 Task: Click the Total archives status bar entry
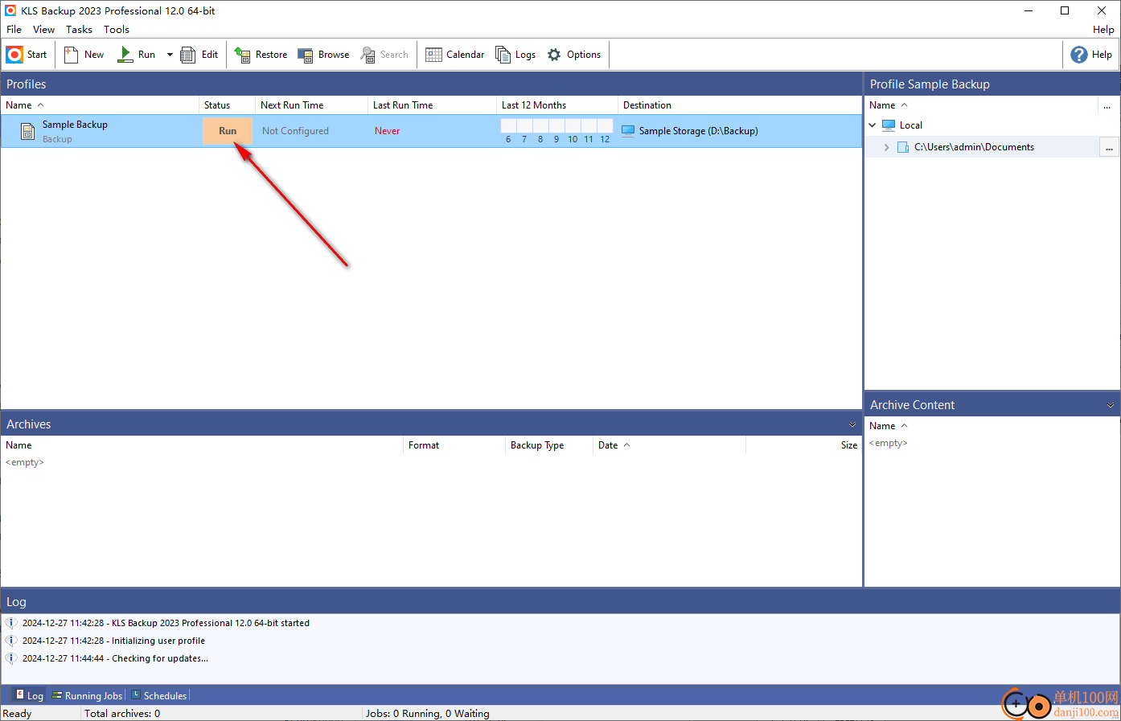tap(122, 714)
